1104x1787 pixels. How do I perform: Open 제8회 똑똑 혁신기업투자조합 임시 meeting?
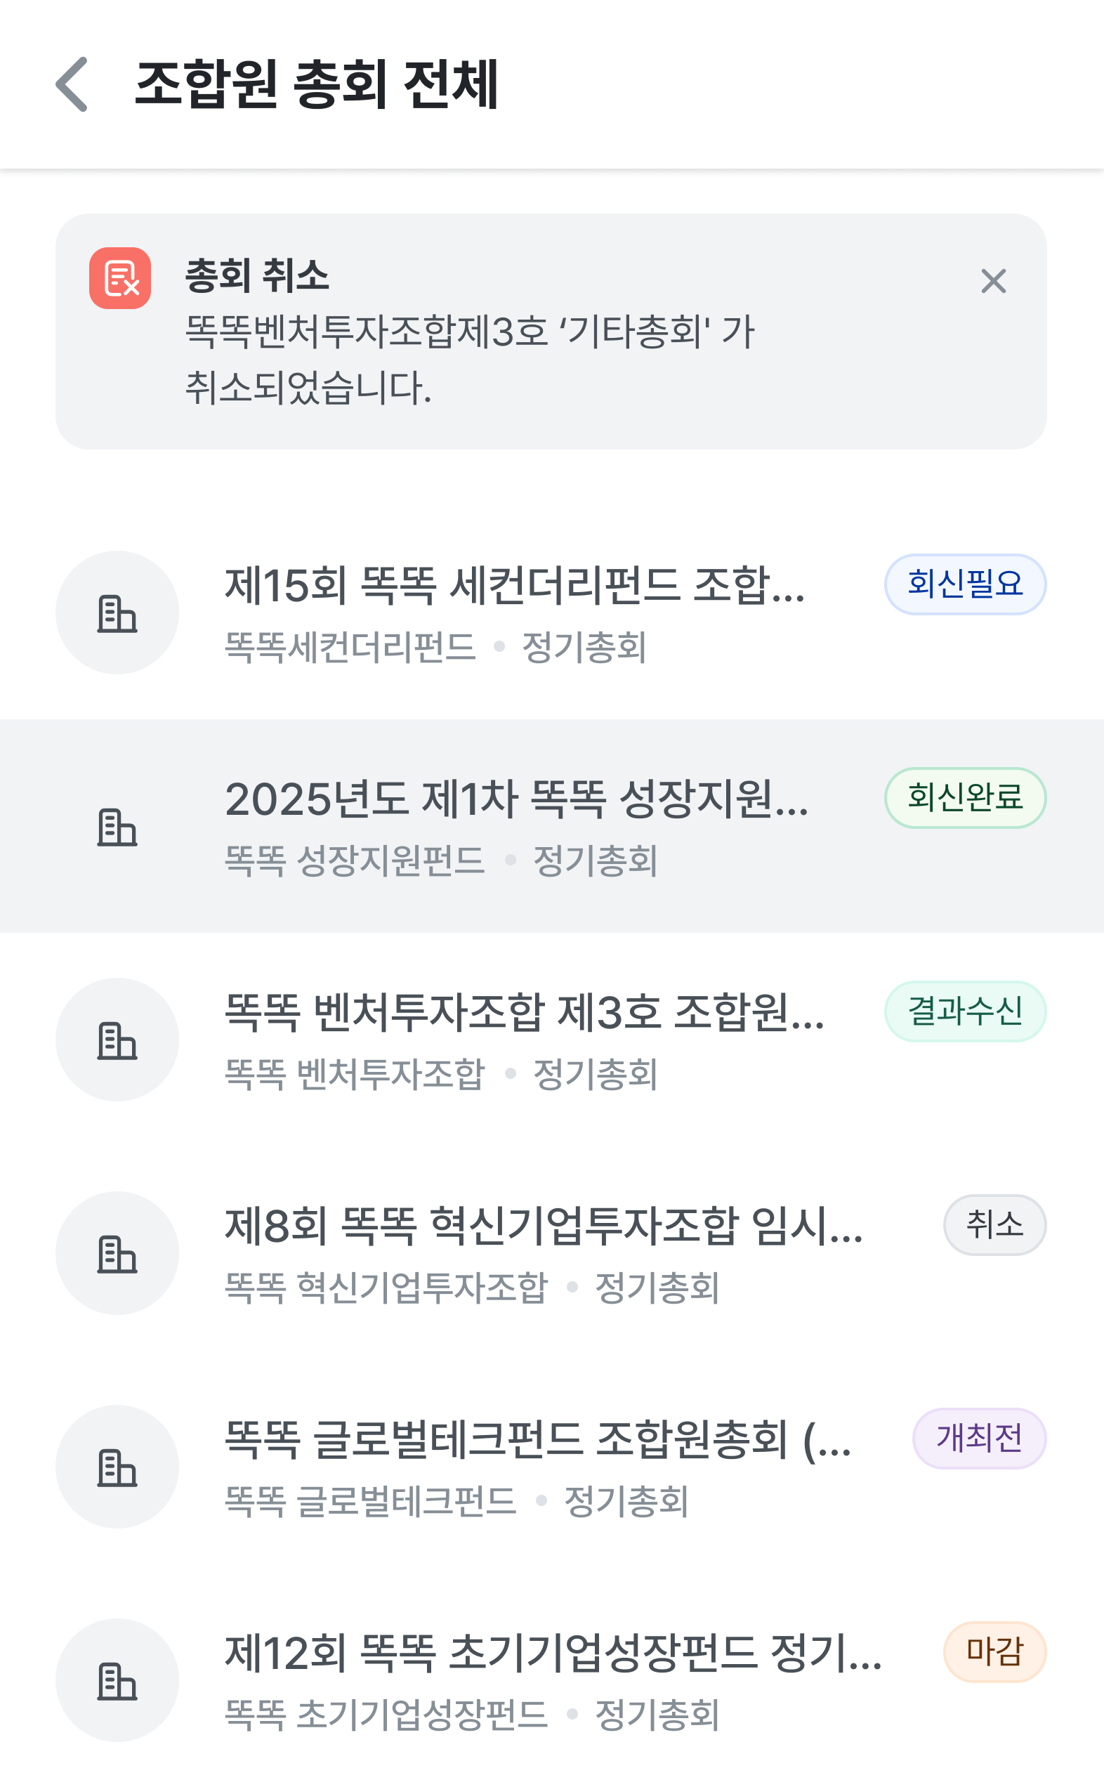point(544,1226)
